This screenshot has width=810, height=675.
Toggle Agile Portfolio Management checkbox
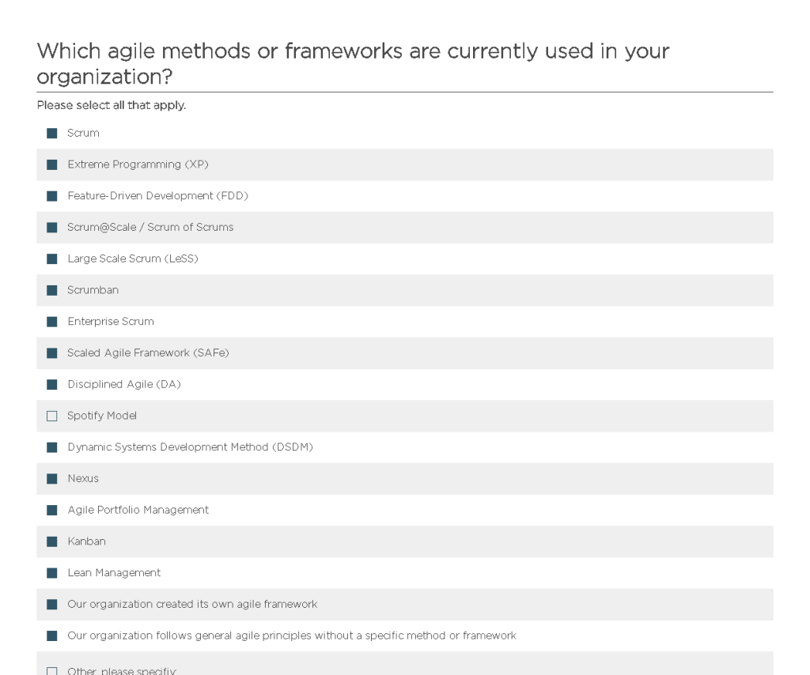click(x=51, y=510)
